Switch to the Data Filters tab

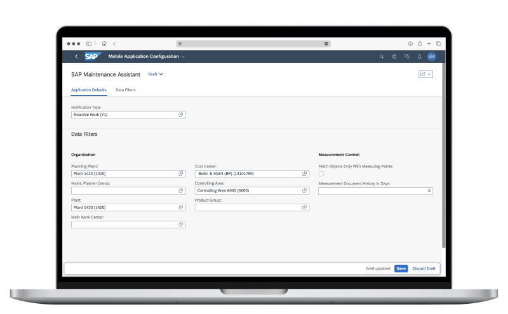(125, 90)
